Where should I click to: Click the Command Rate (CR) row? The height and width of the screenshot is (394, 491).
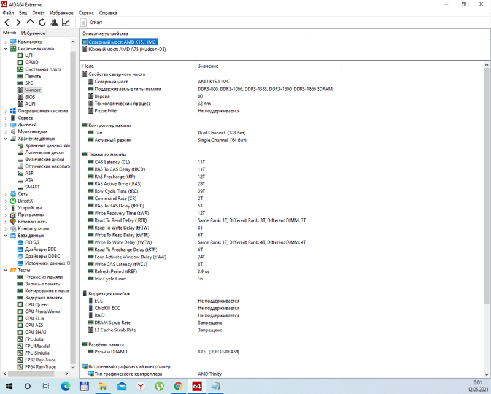pos(210,199)
